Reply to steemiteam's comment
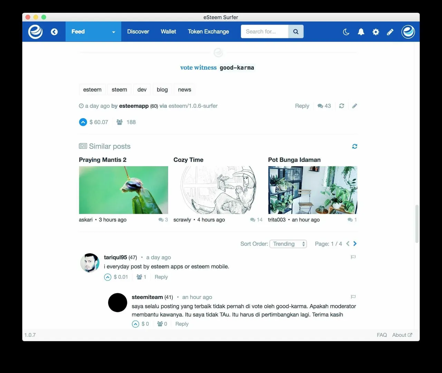The width and height of the screenshot is (442, 373). [182, 324]
